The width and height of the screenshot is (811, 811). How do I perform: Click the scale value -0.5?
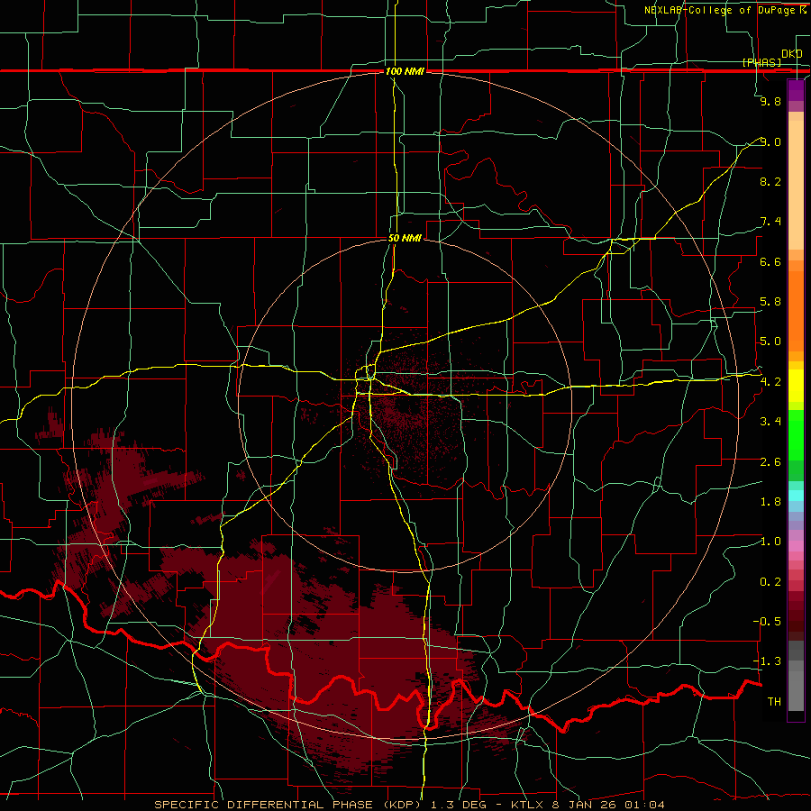coord(767,622)
